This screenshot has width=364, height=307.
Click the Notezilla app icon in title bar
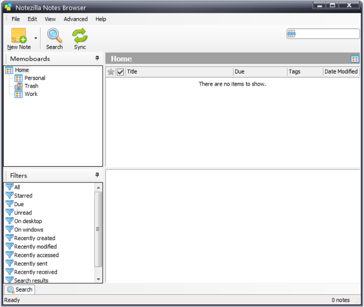[x=8, y=7]
